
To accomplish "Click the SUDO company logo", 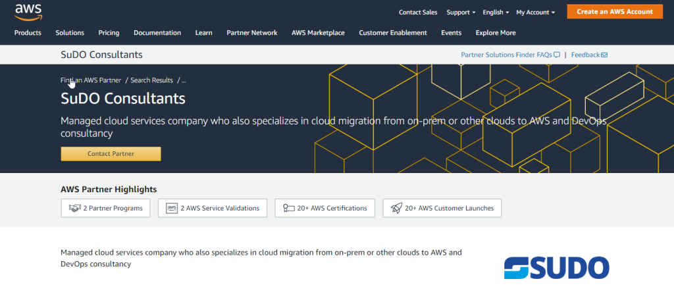I will [556, 268].
